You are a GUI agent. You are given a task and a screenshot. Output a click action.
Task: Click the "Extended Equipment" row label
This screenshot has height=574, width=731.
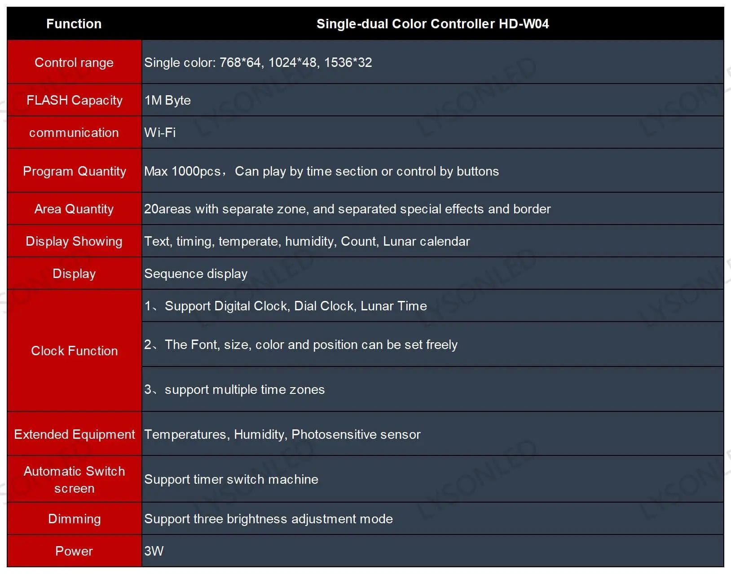[x=74, y=434]
